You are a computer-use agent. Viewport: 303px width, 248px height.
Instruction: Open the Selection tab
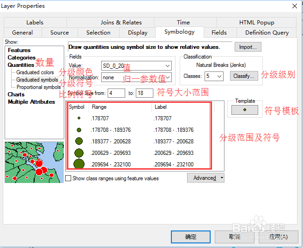pos(98,32)
